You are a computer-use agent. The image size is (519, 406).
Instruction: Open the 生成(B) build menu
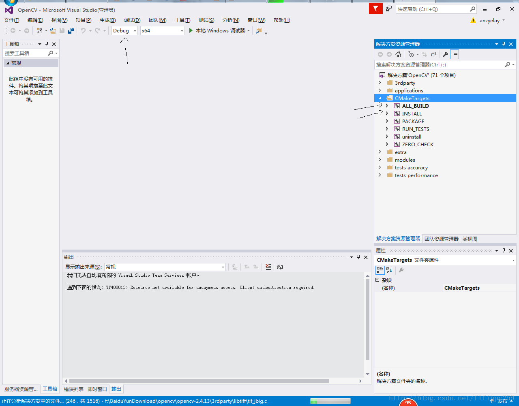(108, 20)
